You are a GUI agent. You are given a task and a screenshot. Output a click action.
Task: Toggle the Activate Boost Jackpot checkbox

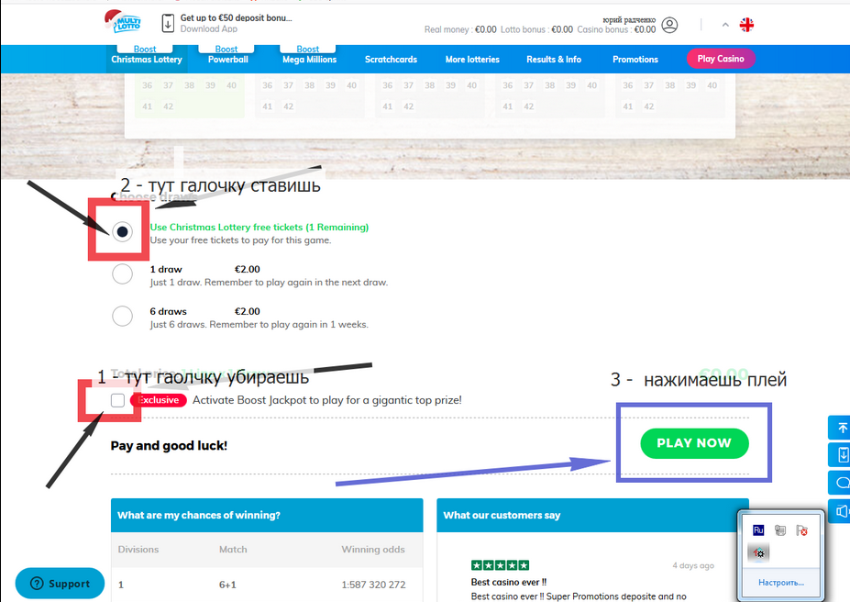click(117, 400)
